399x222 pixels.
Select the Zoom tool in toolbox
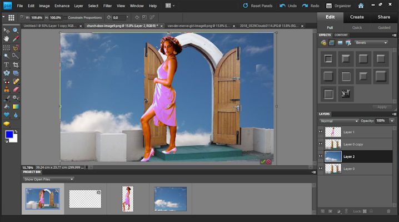point(16,30)
